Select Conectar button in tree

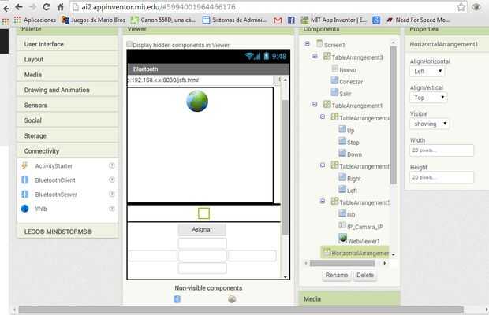point(347,82)
